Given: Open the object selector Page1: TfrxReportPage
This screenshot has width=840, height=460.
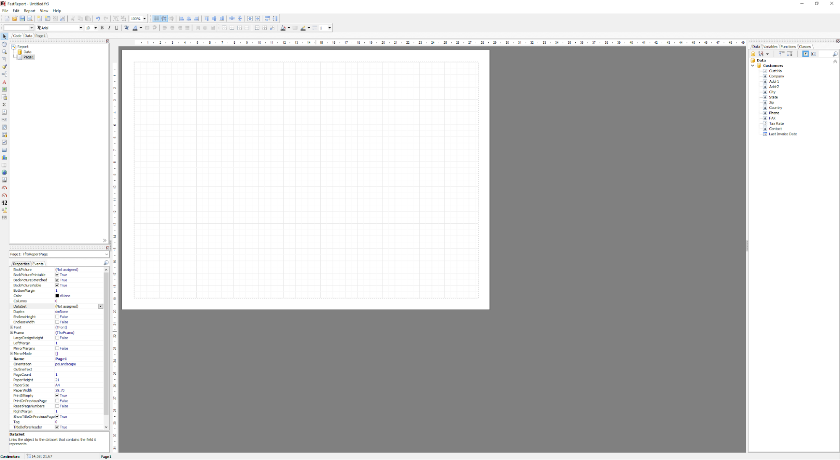Looking at the screenshot, I should point(59,254).
